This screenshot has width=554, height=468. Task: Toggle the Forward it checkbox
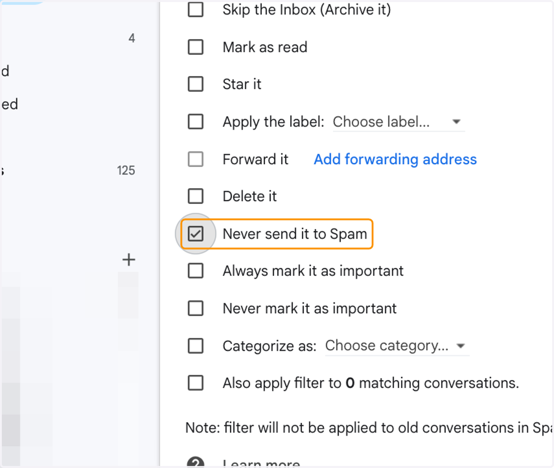[196, 159]
